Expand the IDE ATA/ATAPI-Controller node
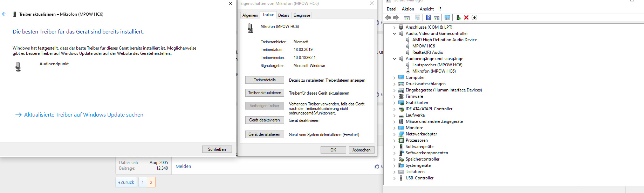Image resolution: width=644 pixels, height=193 pixels. (394, 109)
